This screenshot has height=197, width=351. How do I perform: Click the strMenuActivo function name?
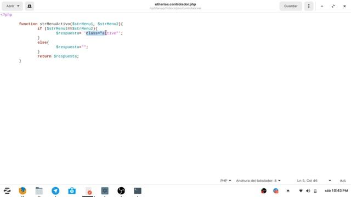(x=55, y=24)
